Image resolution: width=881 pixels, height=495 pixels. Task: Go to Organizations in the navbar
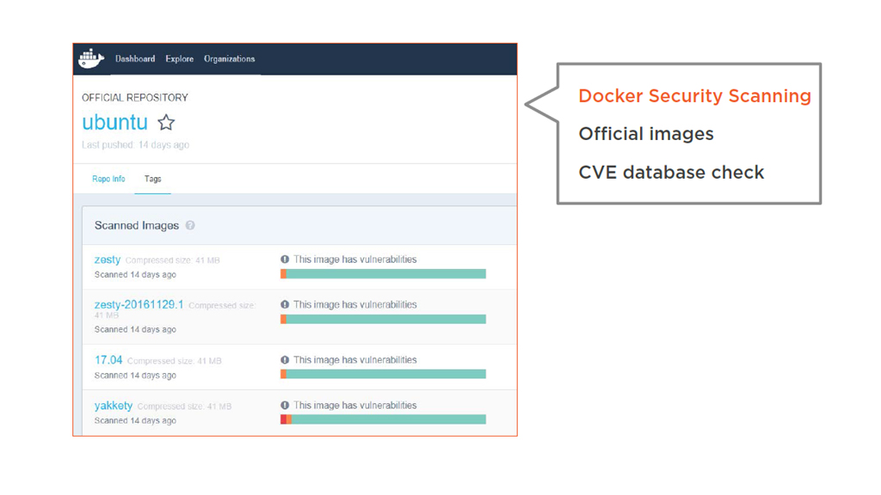point(229,59)
